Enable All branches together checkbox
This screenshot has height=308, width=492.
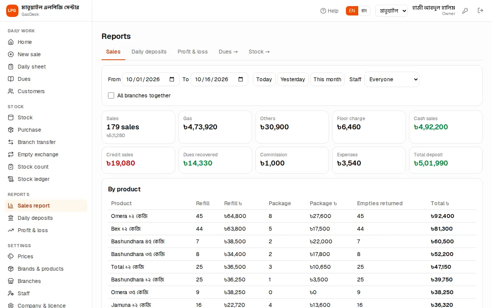111,95
